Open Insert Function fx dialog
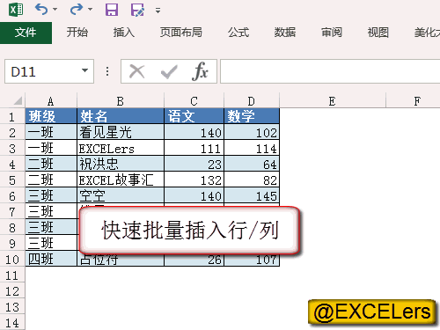This screenshot has width=440, height=330. coord(200,71)
